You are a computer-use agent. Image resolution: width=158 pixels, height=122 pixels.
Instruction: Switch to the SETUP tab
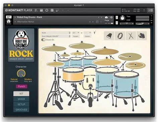point(21,104)
